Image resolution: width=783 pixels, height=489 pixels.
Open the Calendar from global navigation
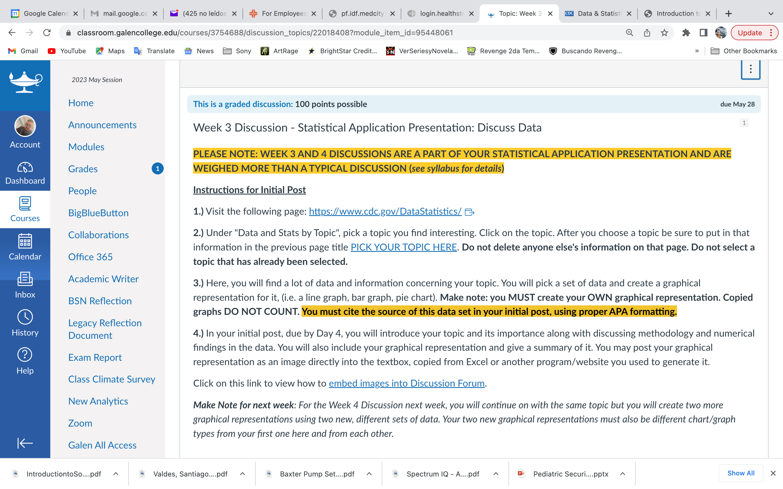click(x=25, y=247)
